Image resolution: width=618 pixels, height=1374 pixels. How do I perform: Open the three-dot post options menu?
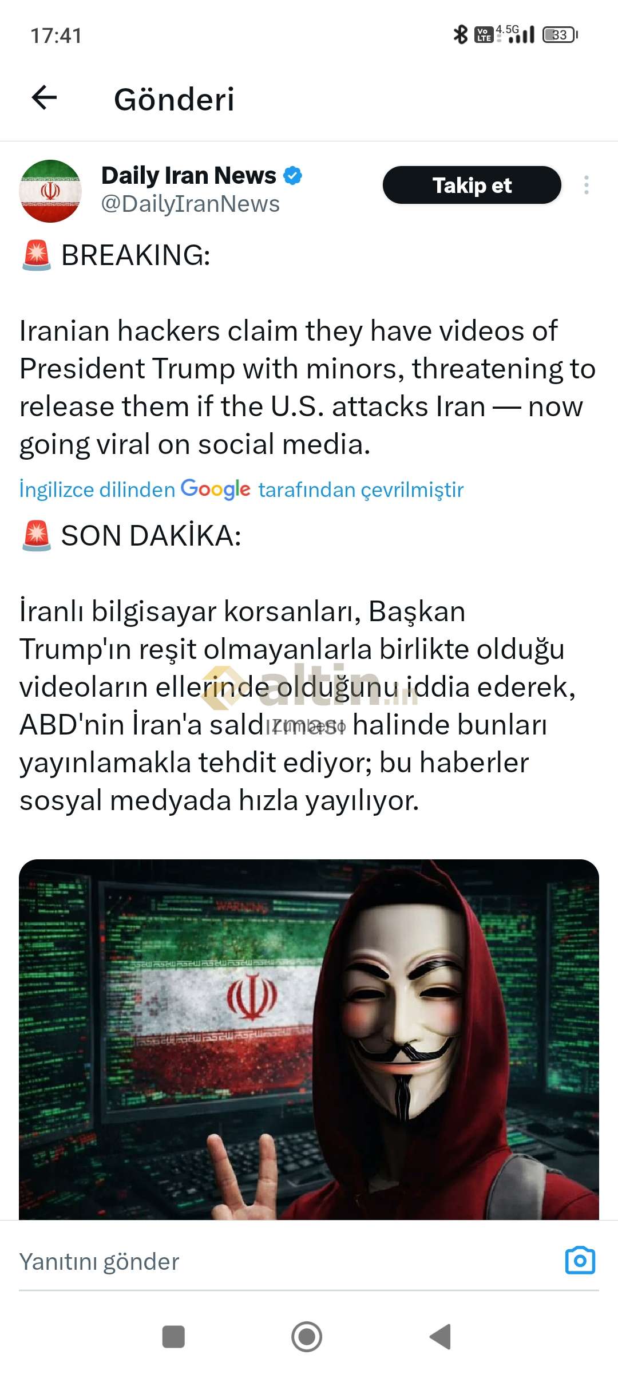point(586,185)
